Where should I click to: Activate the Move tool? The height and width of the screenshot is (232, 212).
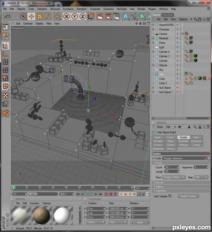click(x=31, y=17)
